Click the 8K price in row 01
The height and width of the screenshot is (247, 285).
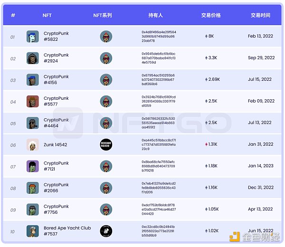[x=209, y=36]
